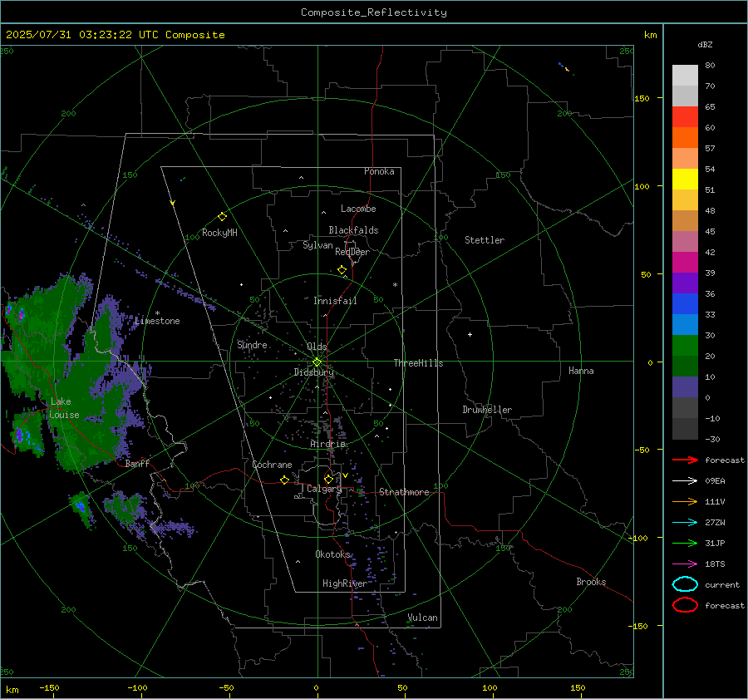Click the Blackfalds map label

tap(353, 230)
